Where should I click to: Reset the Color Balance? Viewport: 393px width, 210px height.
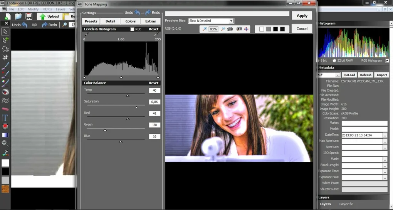tap(153, 83)
